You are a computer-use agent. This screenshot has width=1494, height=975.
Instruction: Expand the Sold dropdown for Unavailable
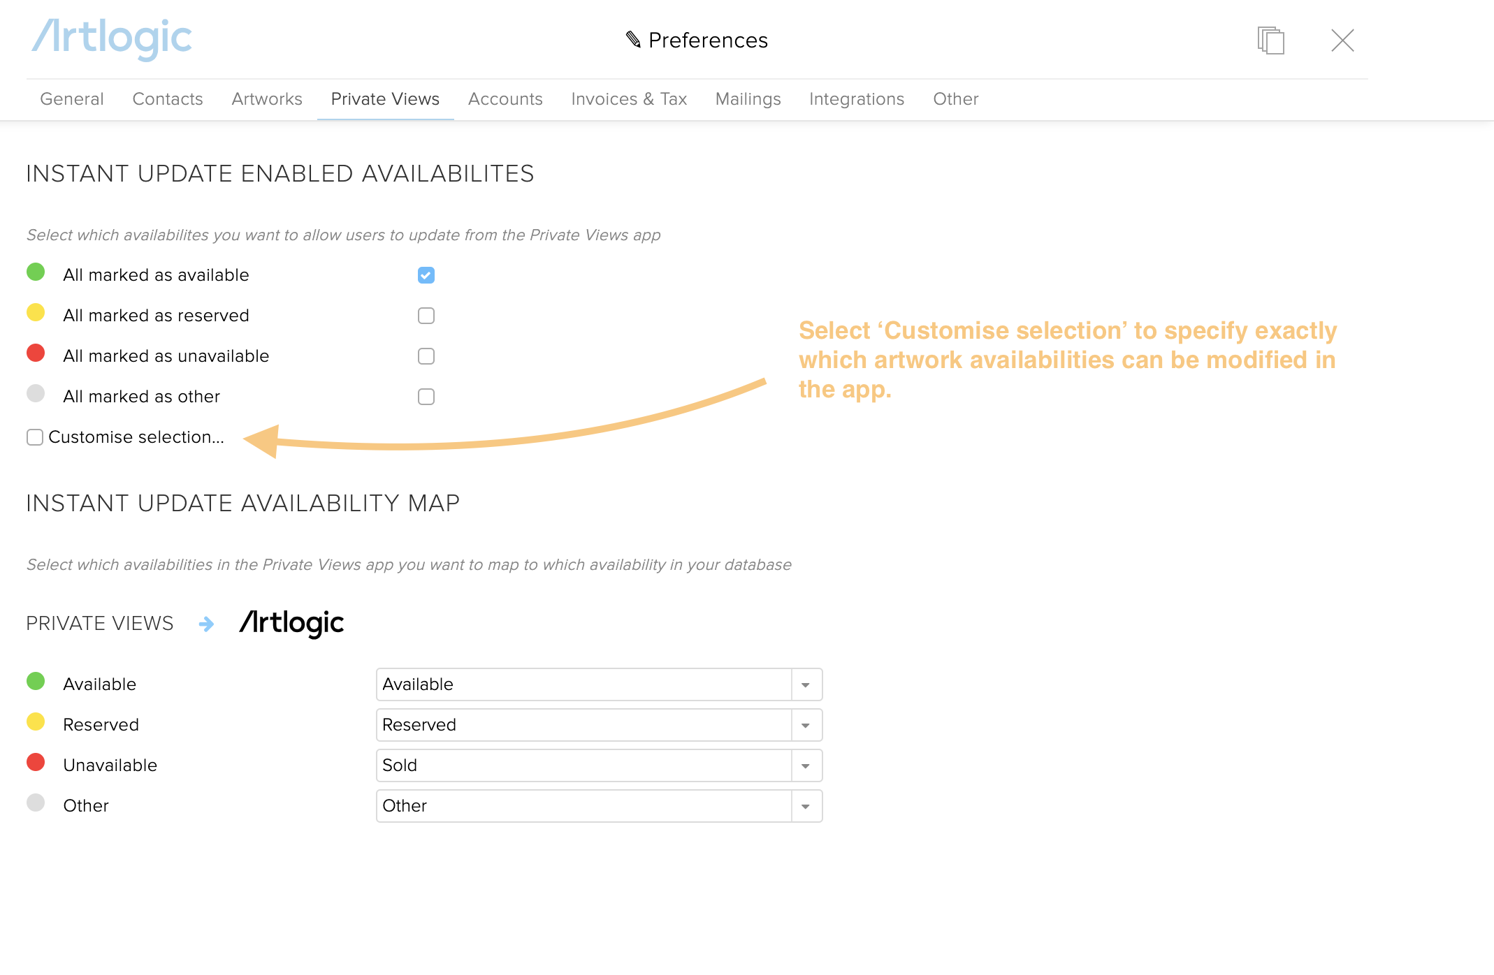click(x=805, y=765)
